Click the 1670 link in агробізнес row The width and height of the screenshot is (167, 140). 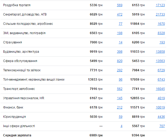161,24
